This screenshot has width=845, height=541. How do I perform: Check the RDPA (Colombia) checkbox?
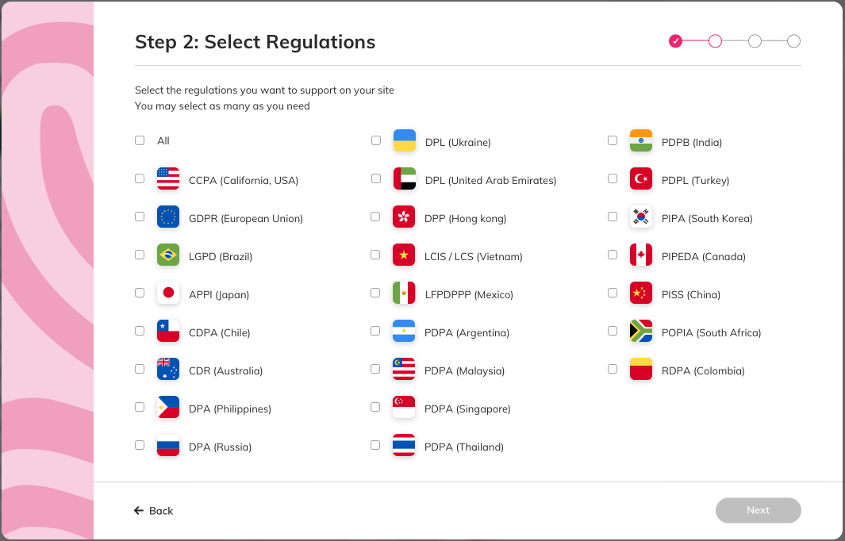click(613, 369)
